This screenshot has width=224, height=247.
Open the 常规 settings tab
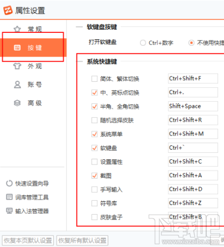33,29
